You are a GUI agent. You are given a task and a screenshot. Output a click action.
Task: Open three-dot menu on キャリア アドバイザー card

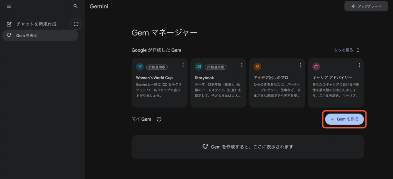click(x=359, y=65)
